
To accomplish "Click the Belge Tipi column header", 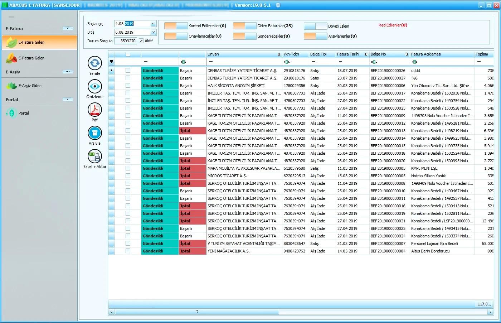I will [x=322, y=54].
